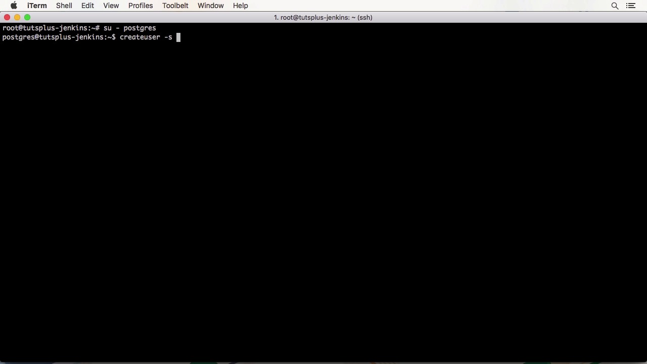Open the Apple menu
Viewport: 647px width, 364px height.
[x=14, y=6]
